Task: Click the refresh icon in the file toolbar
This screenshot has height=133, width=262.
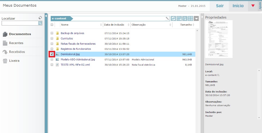Action: (173, 18)
